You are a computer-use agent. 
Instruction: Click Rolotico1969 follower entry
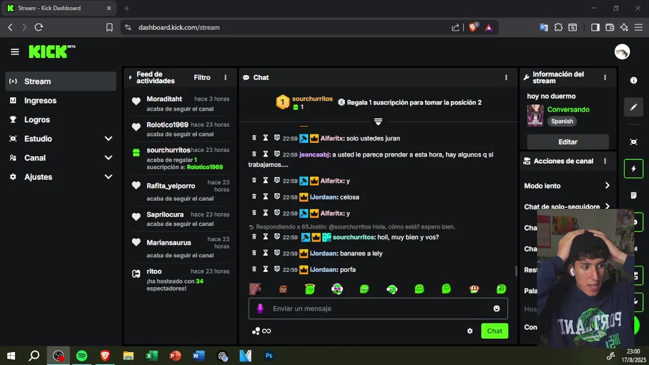[180, 129]
